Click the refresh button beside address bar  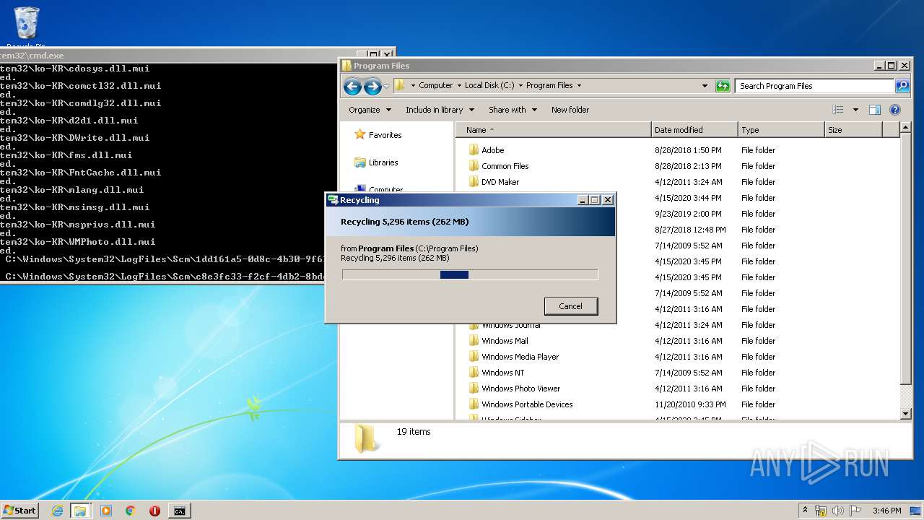coord(723,86)
